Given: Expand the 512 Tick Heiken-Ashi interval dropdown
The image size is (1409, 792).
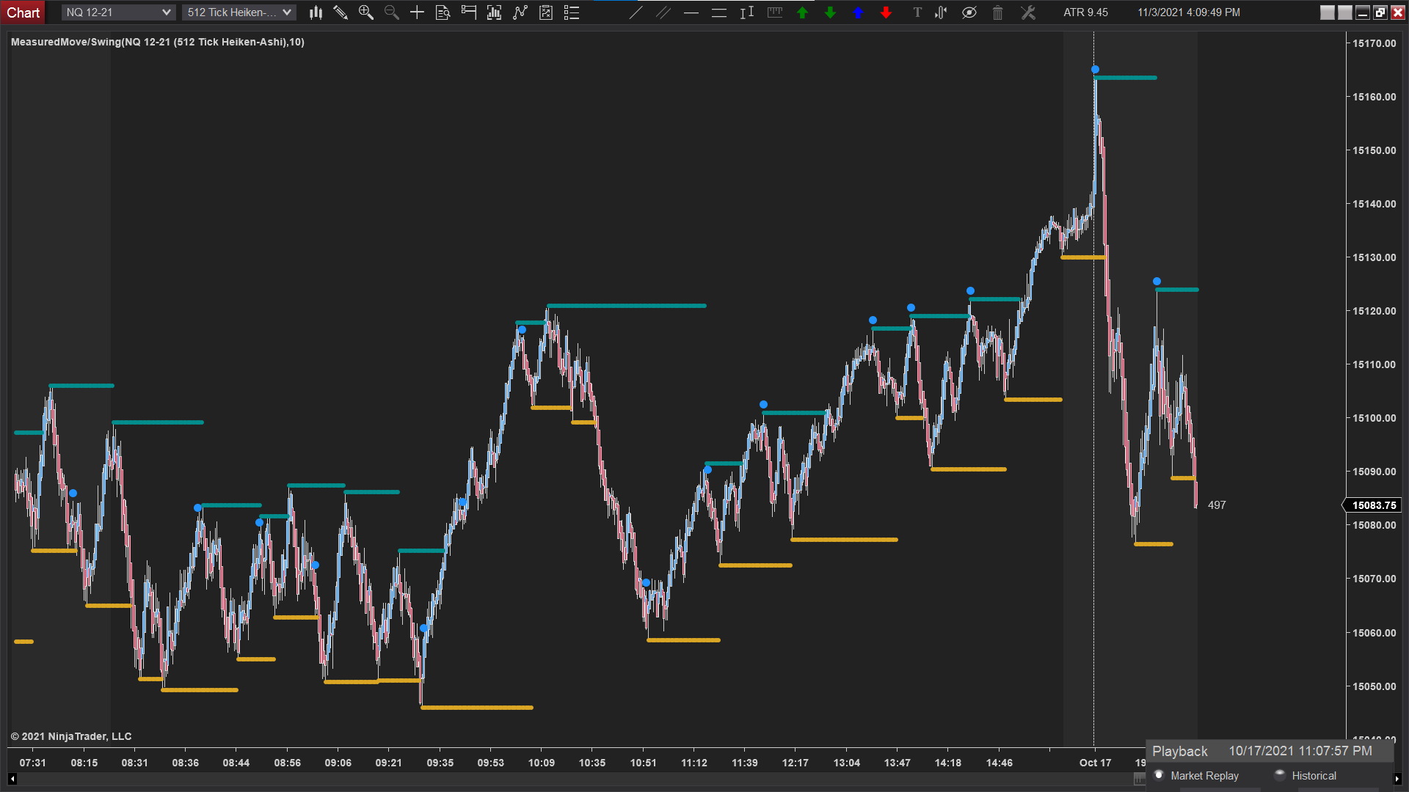Looking at the screenshot, I should click(239, 12).
